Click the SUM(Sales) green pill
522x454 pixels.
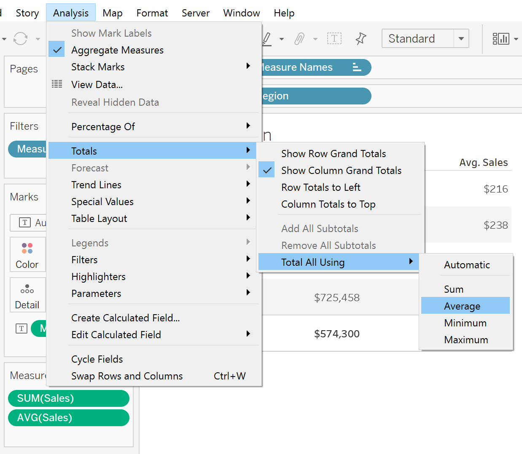[69, 398]
